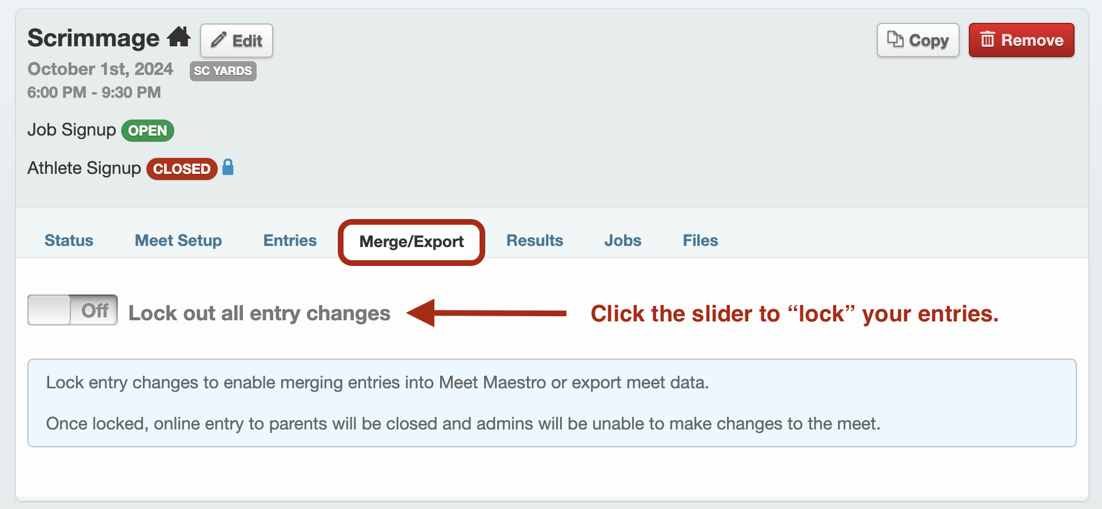Click the Scrimmage meet title
The width and height of the screenshot is (1102, 509).
pyautogui.click(x=94, y=38)
